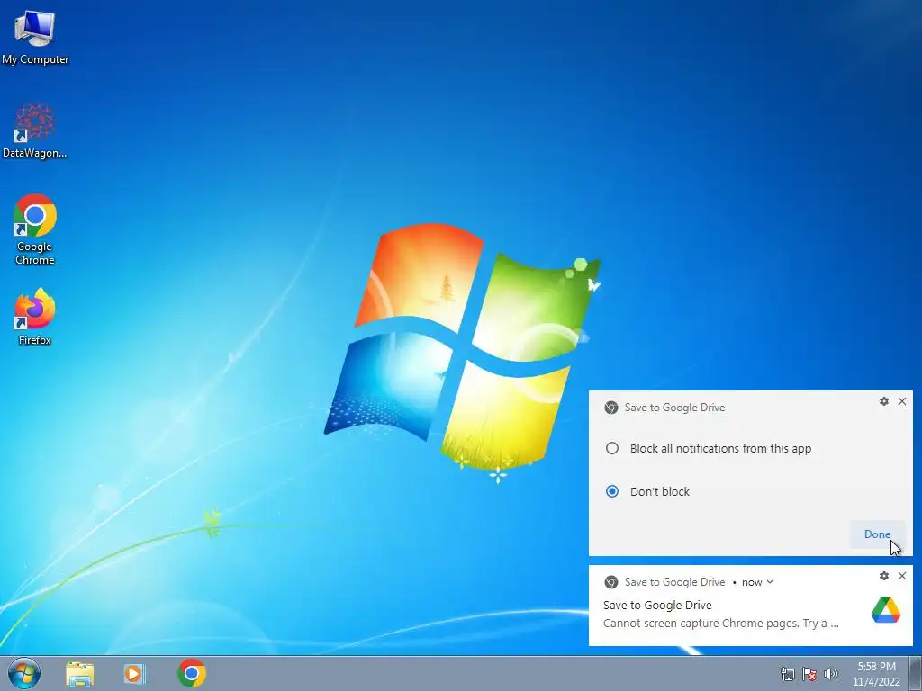922x691 pixels.
Task: Open My Computer desktop icon
Action: click(35, 37)
